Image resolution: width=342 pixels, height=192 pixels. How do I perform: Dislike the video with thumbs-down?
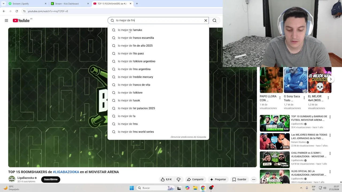coord(178,179)
